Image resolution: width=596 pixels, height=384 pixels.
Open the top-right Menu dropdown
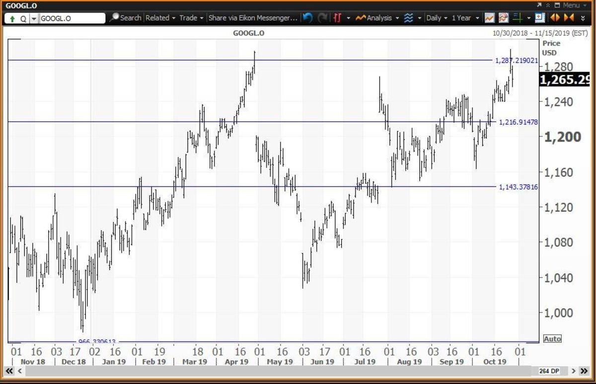pos(574,5)
